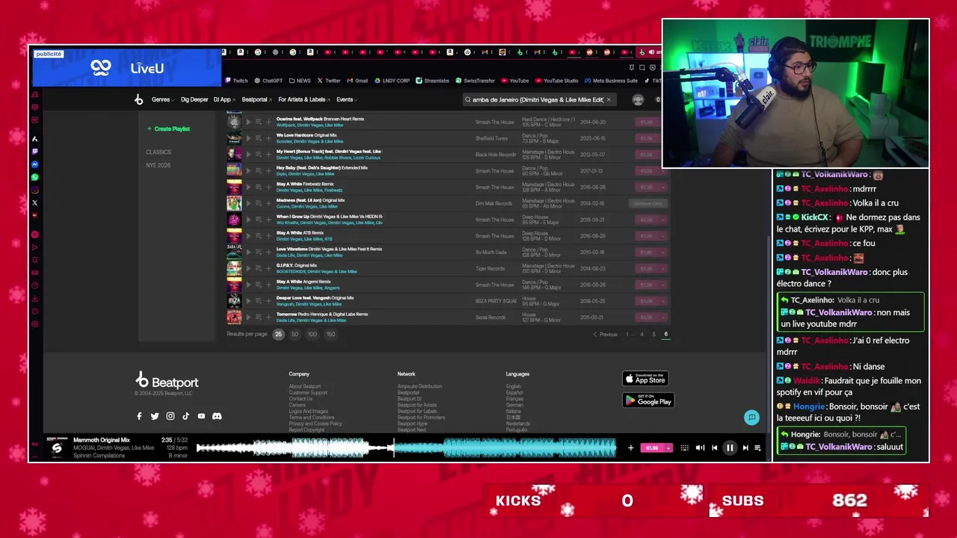Screen dimensions: 957x538
Task: Select 50 results per page
Action: click(295, 334)
